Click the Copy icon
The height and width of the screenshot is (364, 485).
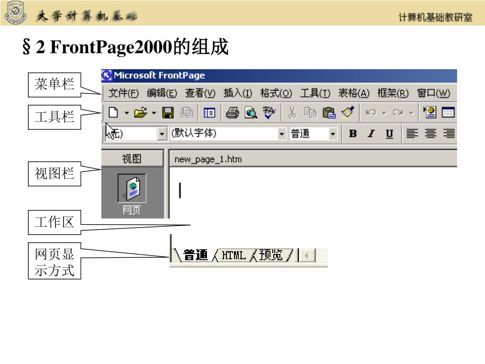[x=310, y=113]
